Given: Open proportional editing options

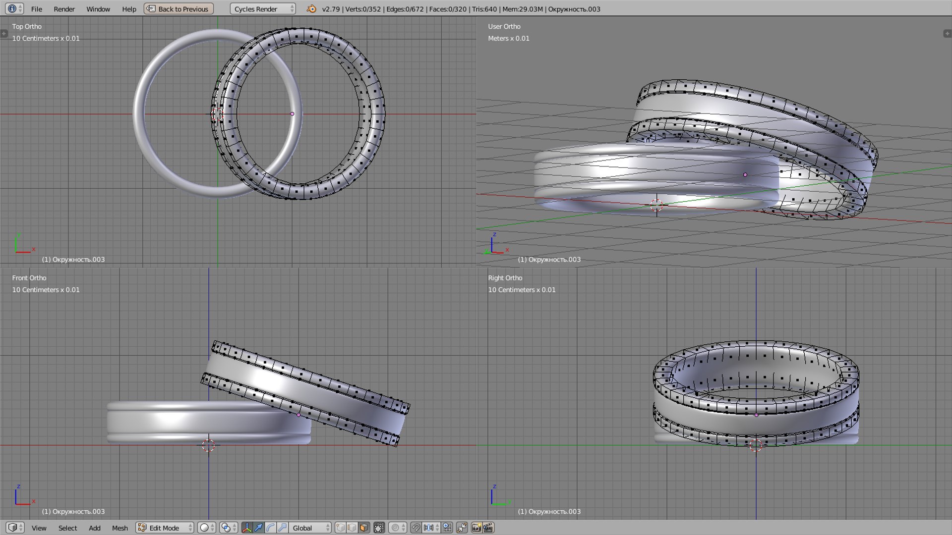Looking at the screenshot, I should tap(398, 528).
